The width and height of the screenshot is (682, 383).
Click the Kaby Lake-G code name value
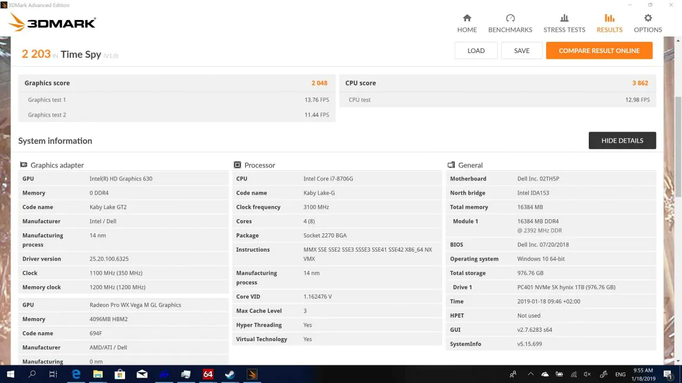click(x=319, y=193)
